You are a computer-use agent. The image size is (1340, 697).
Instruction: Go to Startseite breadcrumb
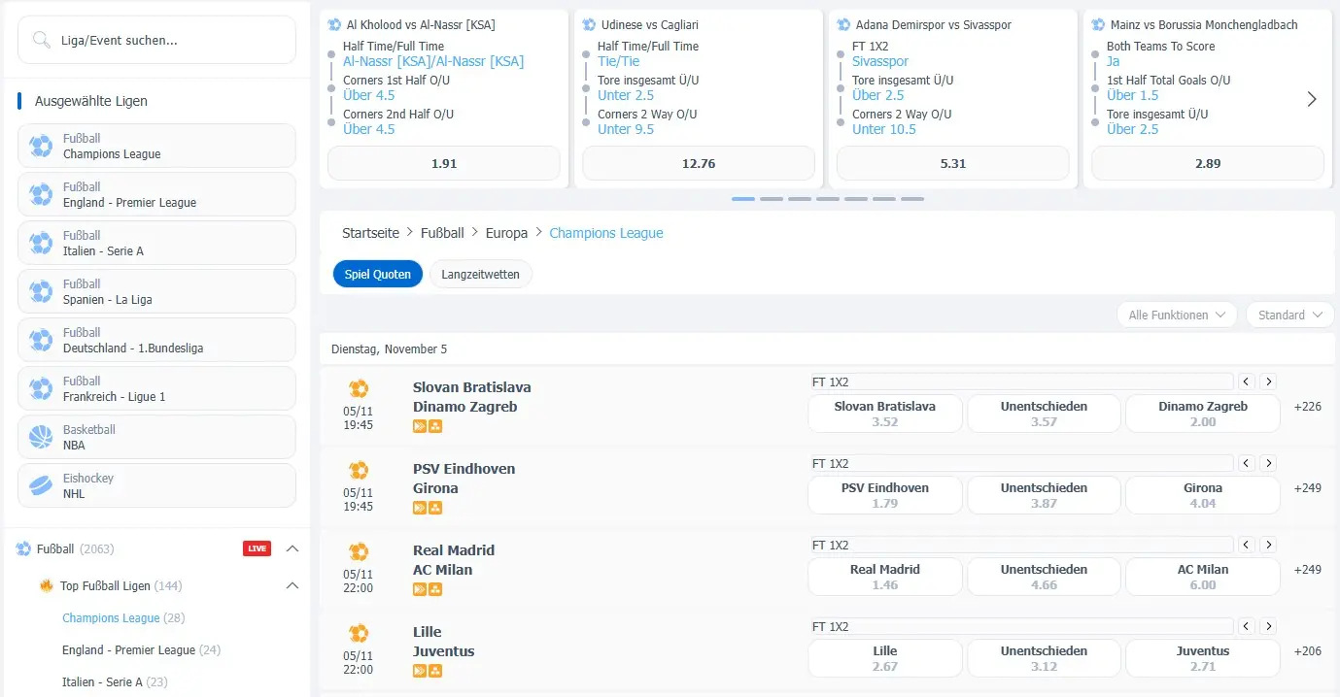(370, 233)
